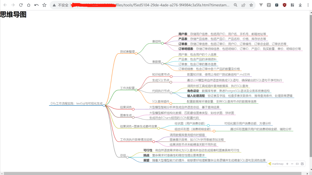Click the 不安全 label in address bar
The image size is (312, 175).
tap(63, 5)
